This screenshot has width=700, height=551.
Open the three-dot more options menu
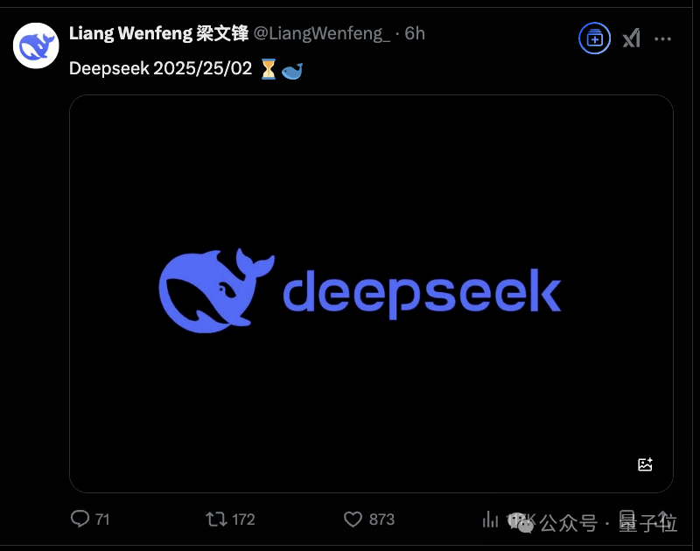click(662, 38)
